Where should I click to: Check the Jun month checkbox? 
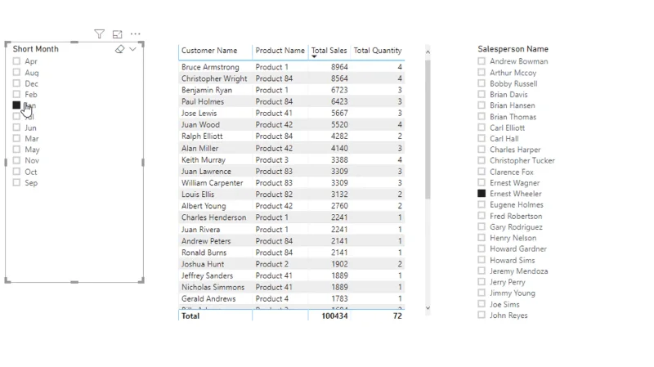16,128
